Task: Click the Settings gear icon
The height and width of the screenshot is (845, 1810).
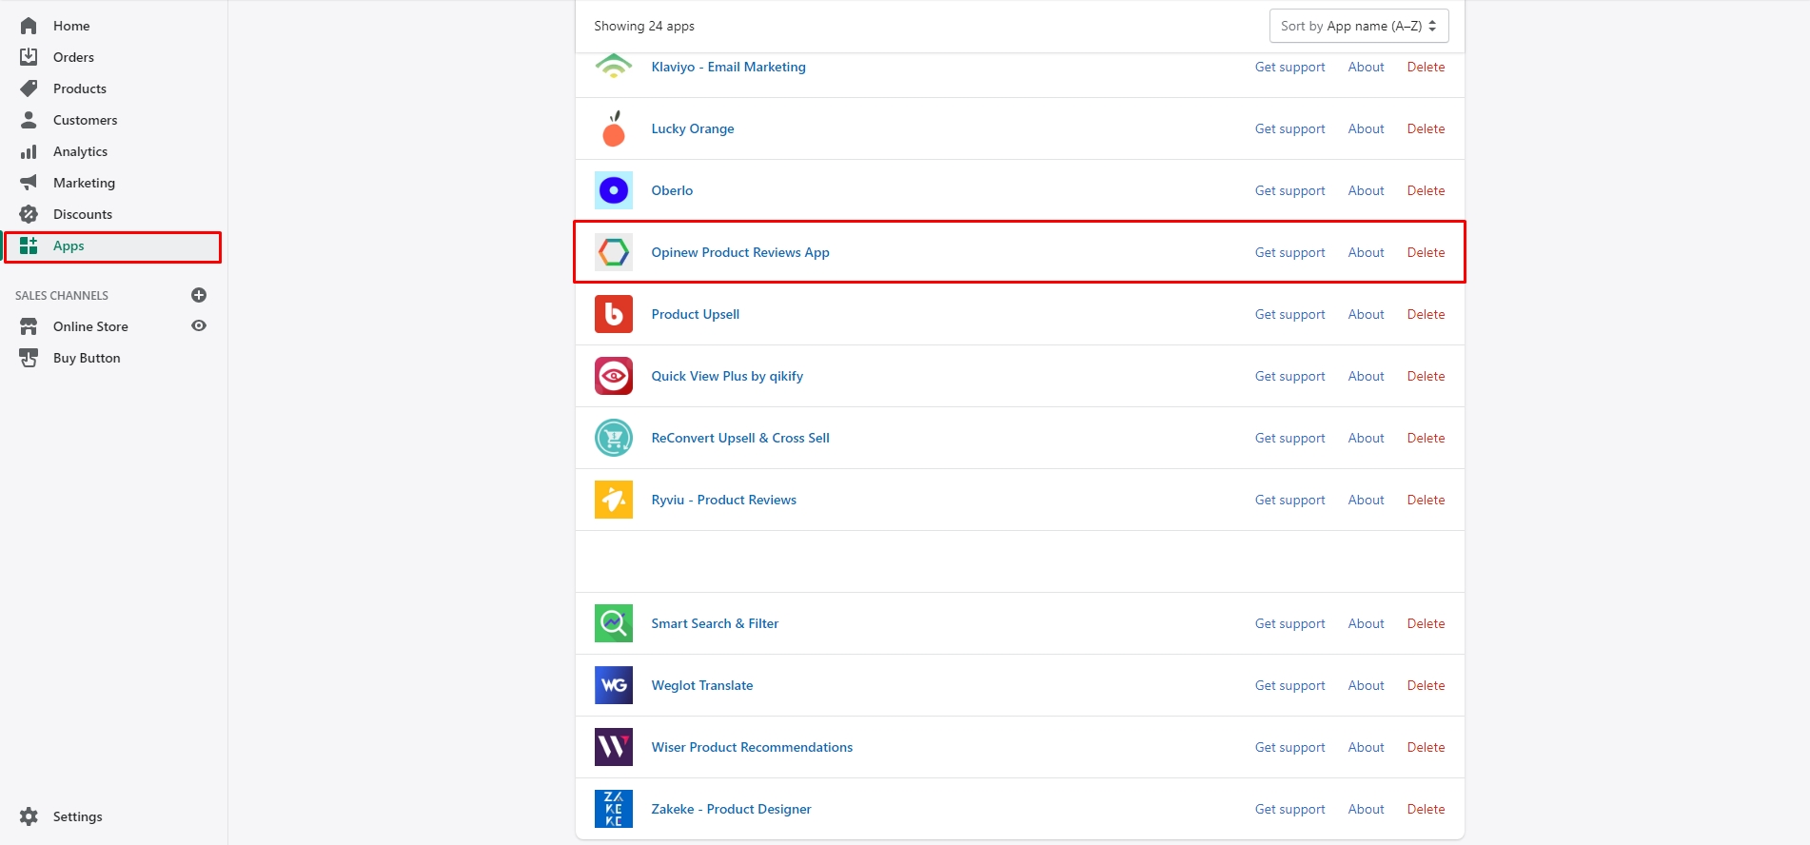Action: 29,816
